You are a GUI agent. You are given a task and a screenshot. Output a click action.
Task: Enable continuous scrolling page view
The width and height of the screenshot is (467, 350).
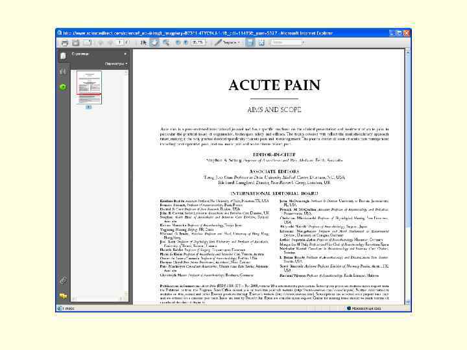250,43
